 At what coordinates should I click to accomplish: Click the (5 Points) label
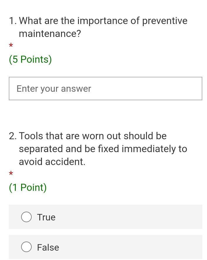click(30, 60)
